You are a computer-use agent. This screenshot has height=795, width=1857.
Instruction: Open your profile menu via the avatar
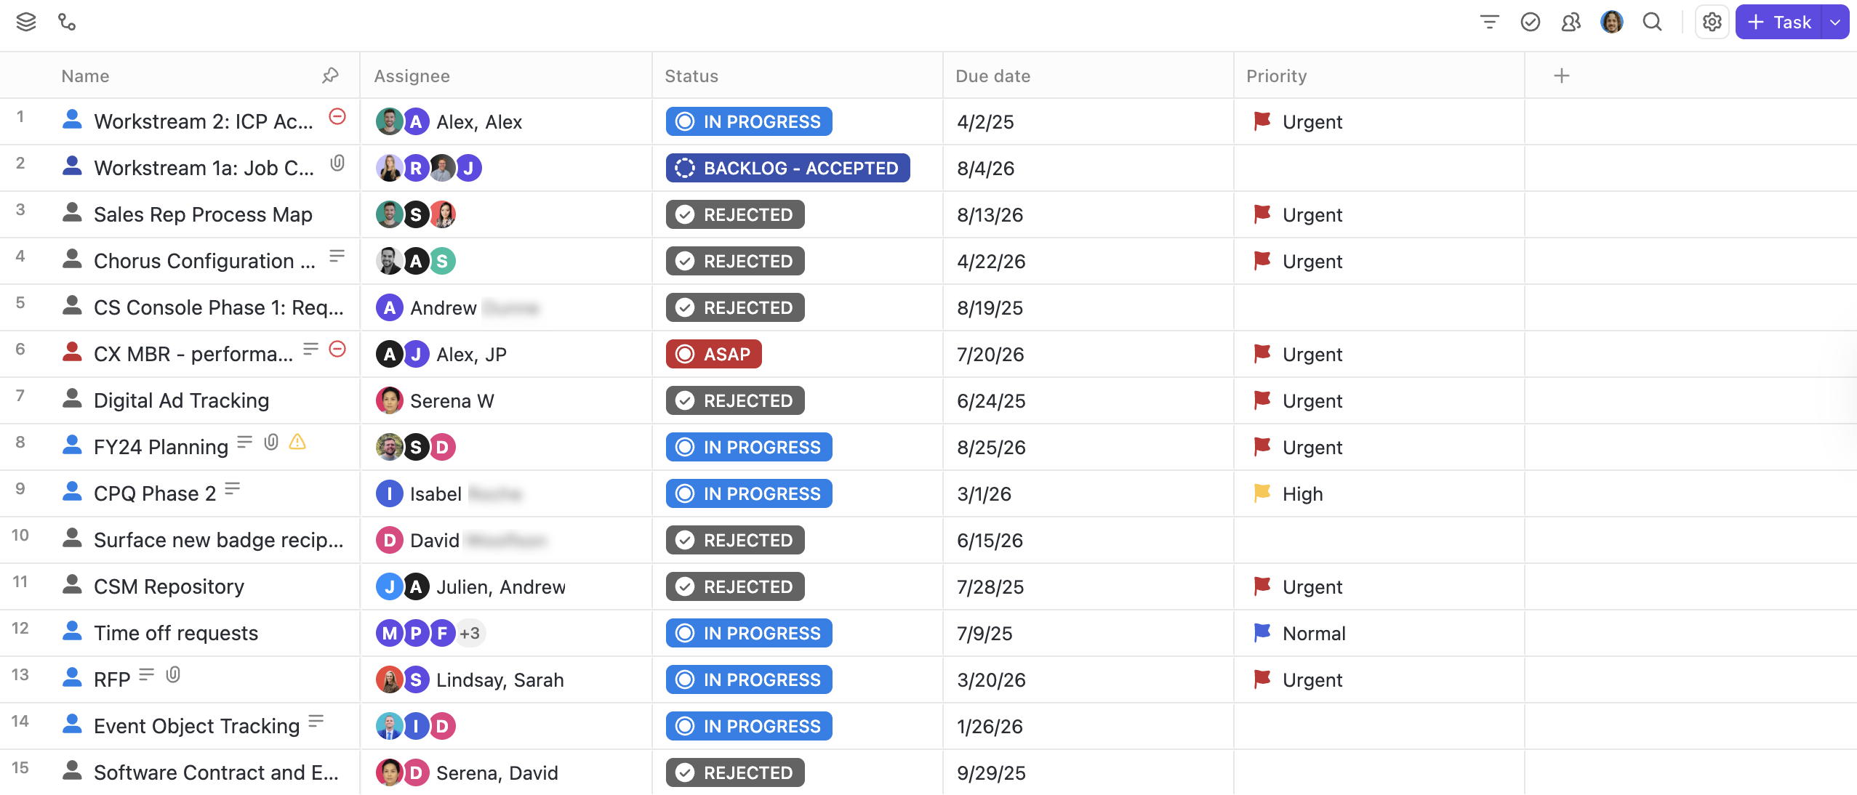tap(1611, 22)
